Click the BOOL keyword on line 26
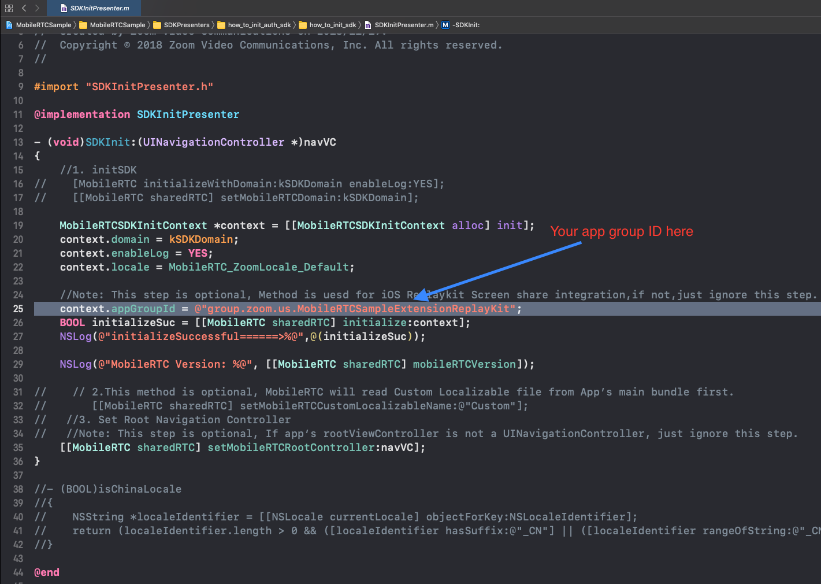 tap(72, 323)
